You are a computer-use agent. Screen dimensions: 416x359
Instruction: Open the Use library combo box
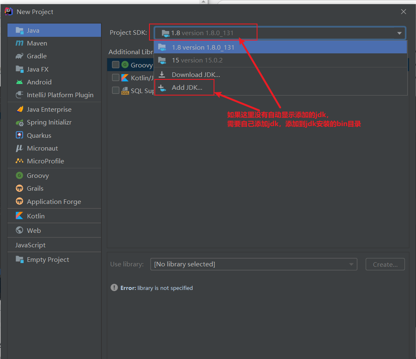tap(254, 264)
